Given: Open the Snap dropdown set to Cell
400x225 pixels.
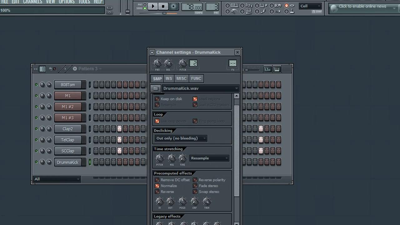Looking at the screenshot, I should pyautogui.click(x=310, y=6).
